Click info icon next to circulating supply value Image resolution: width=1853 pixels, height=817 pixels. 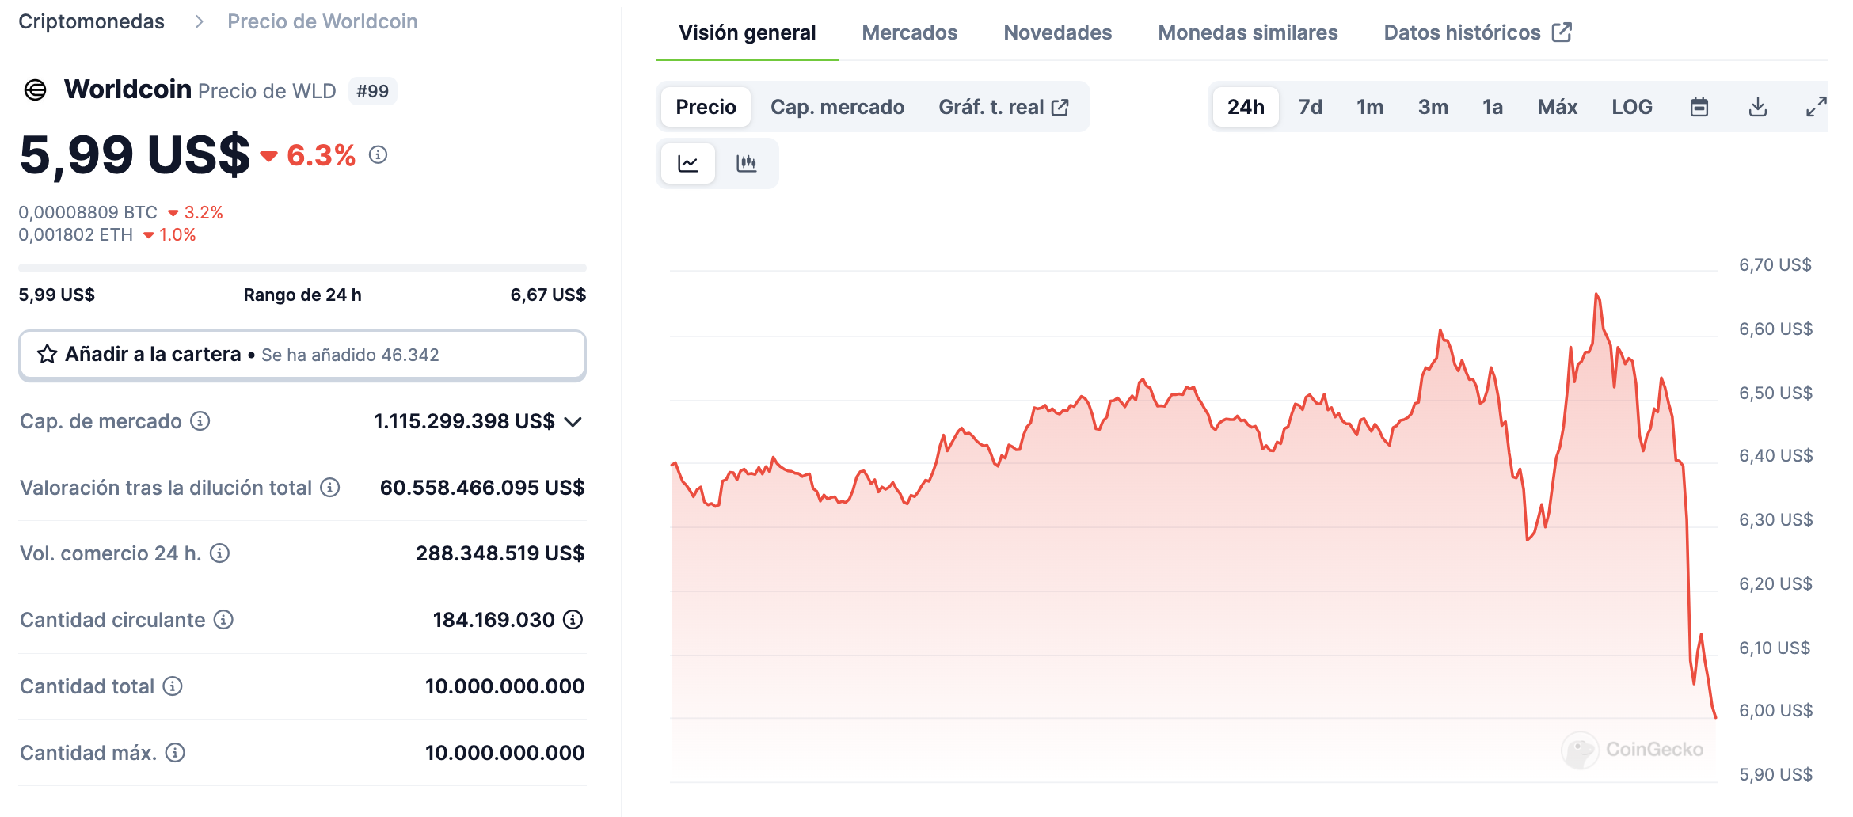(573, 620)
